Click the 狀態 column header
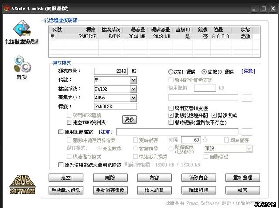The width and height of the screenshot is (279, 208). tap(242, 30)
